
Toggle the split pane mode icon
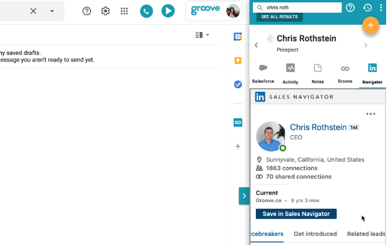(x=199, y=35)
